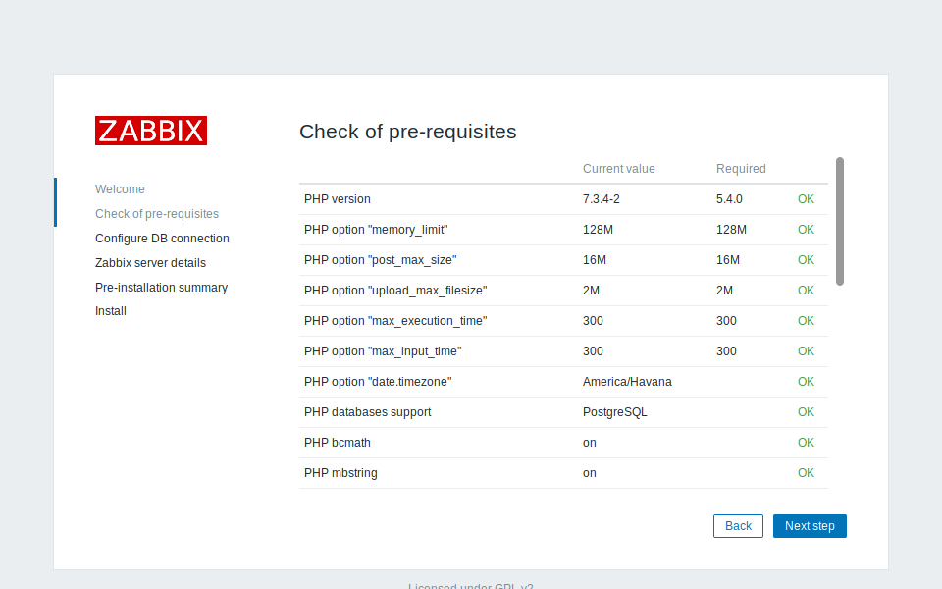
Task: Select Check of pre-requisites sidebar step
Action: click(157, 214)
